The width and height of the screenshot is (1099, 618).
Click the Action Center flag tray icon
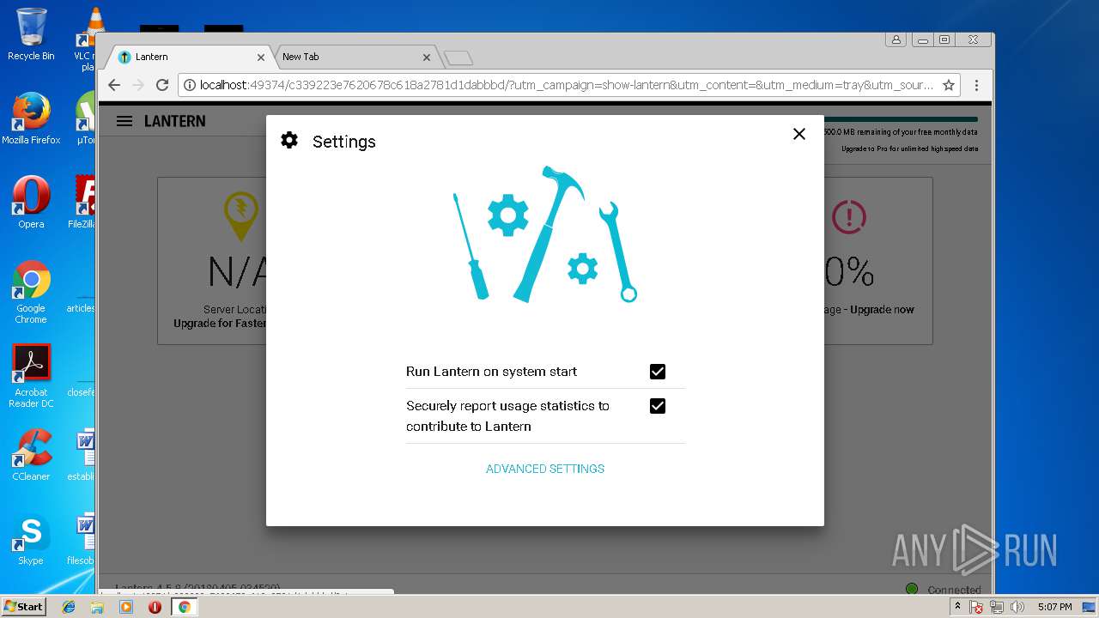pos(977,607)
